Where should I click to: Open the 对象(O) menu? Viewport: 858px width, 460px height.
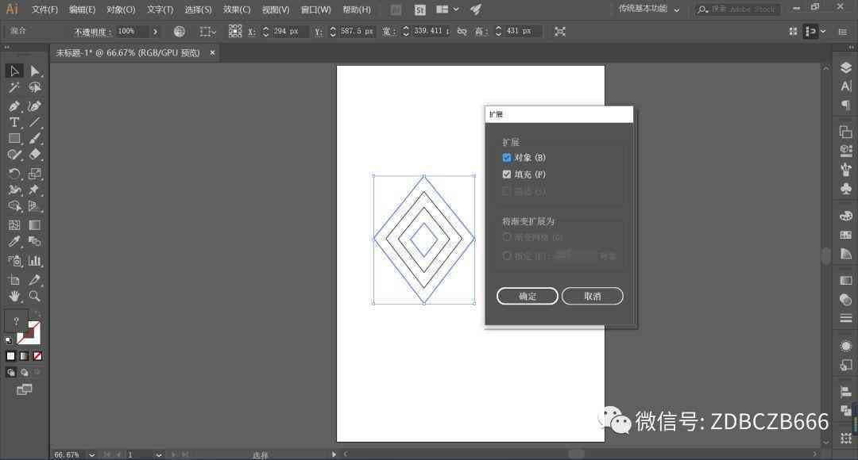pyautogui.click(x=121, y=10)
